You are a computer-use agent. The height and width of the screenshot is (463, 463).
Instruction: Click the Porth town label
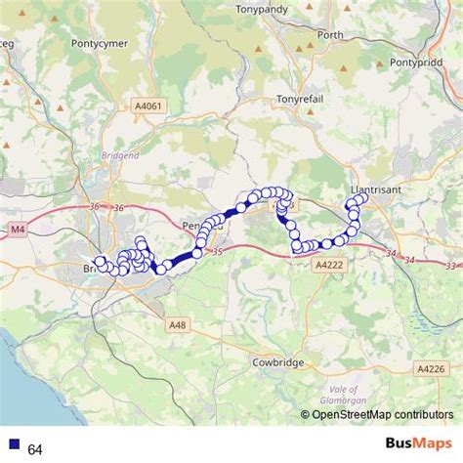(x=330, y=35)
